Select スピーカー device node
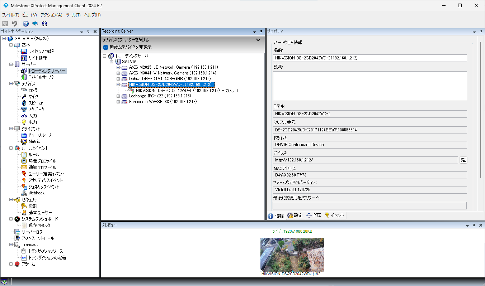This screenshot has width=485, height=286. click(37, 103)
